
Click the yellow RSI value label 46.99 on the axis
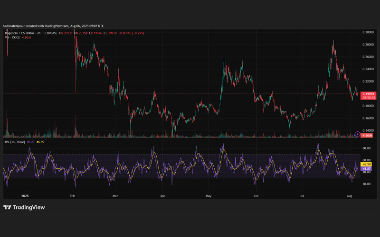click(366, 164)
